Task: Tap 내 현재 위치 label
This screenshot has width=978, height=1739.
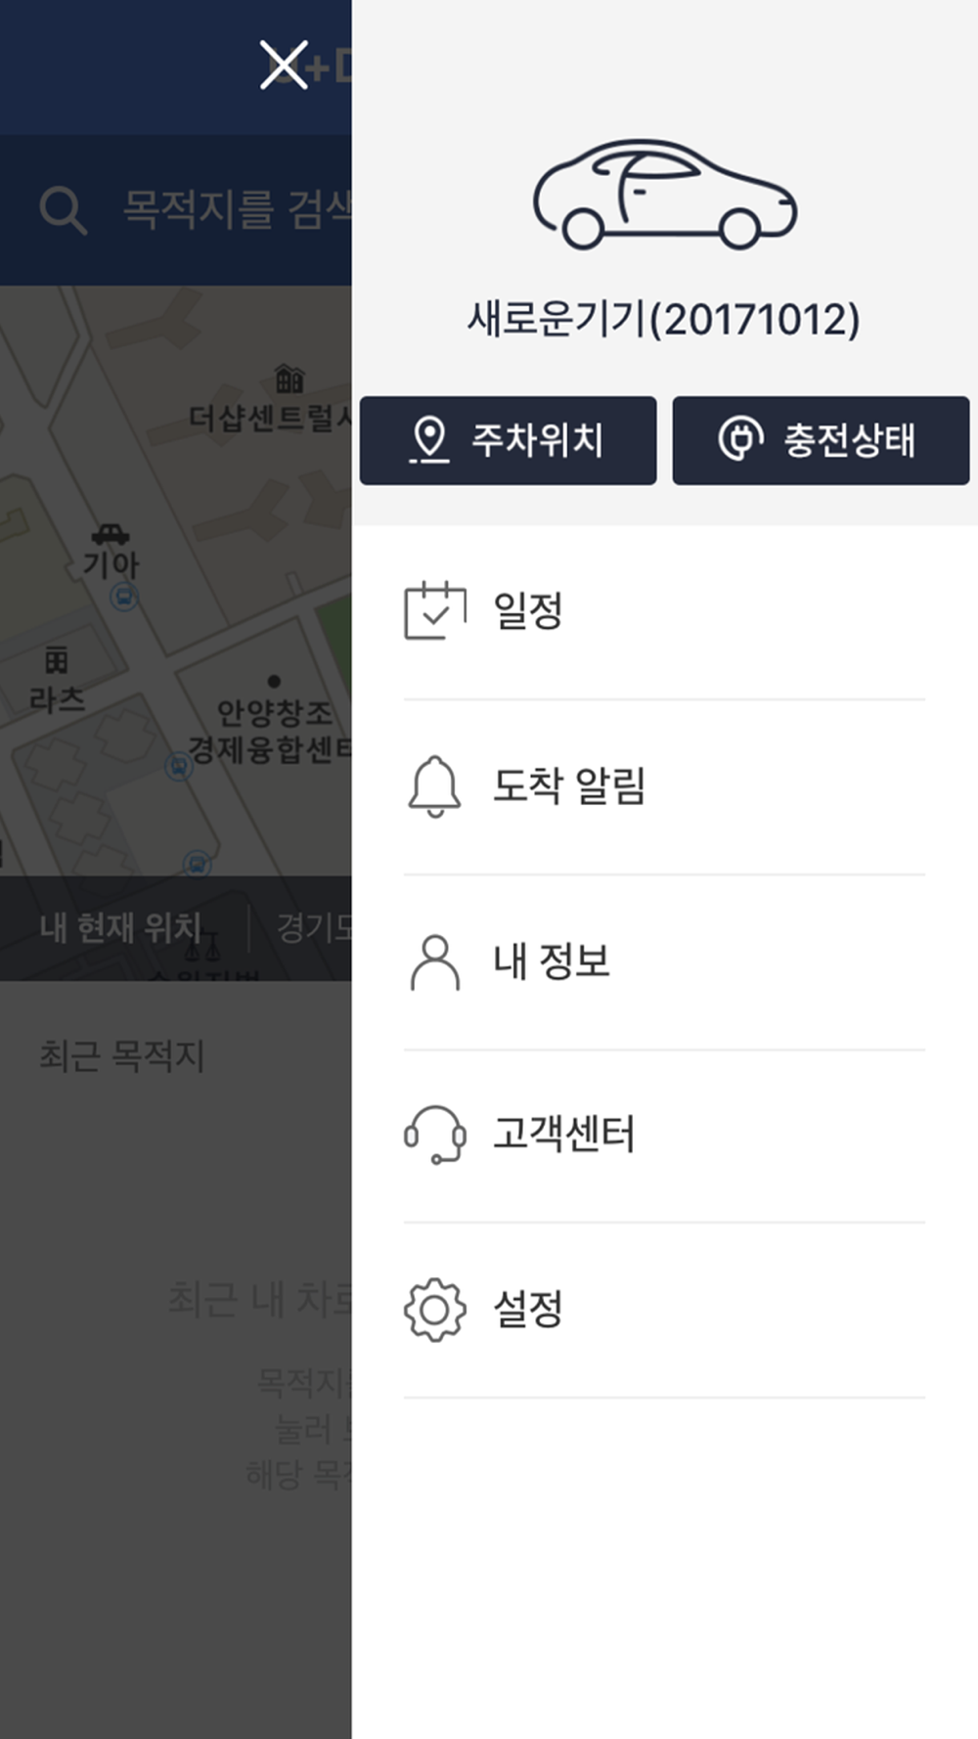Action: pos(120,927)
